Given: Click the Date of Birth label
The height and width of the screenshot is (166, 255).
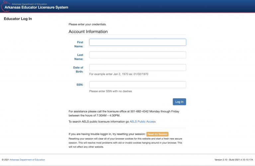Looking at the screenshot, I should 78,70.
